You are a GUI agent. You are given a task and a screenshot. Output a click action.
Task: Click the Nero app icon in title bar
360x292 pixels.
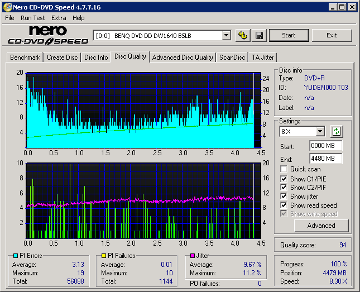7,7
